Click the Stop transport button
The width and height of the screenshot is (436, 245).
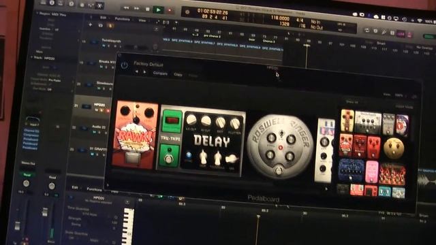148,9
